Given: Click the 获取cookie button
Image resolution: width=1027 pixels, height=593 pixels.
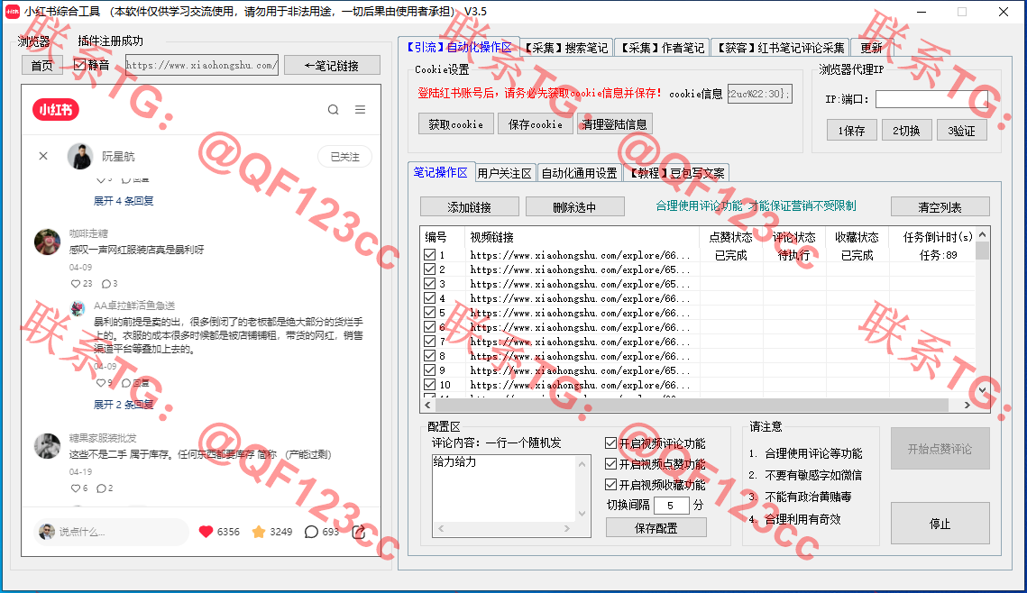Looking at the screenshot, I should point(456,124).
